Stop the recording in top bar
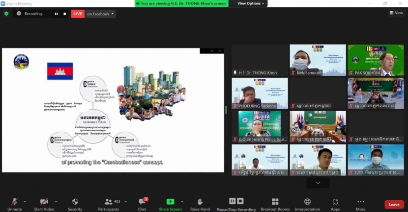The height and width of the screenshot is (212, 408). (x=64, y=14)
